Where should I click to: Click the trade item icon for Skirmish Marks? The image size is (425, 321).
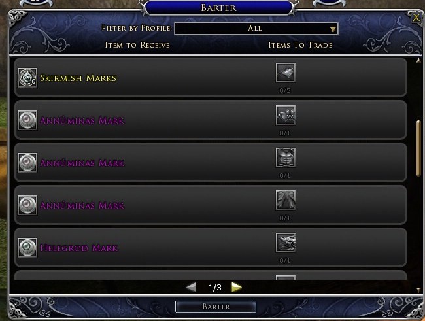pyautogui.click(x=286, y=73)
